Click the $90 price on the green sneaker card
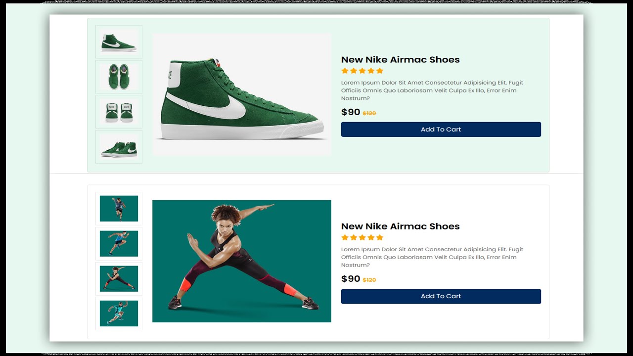633x356 pixels. point(351,112)
